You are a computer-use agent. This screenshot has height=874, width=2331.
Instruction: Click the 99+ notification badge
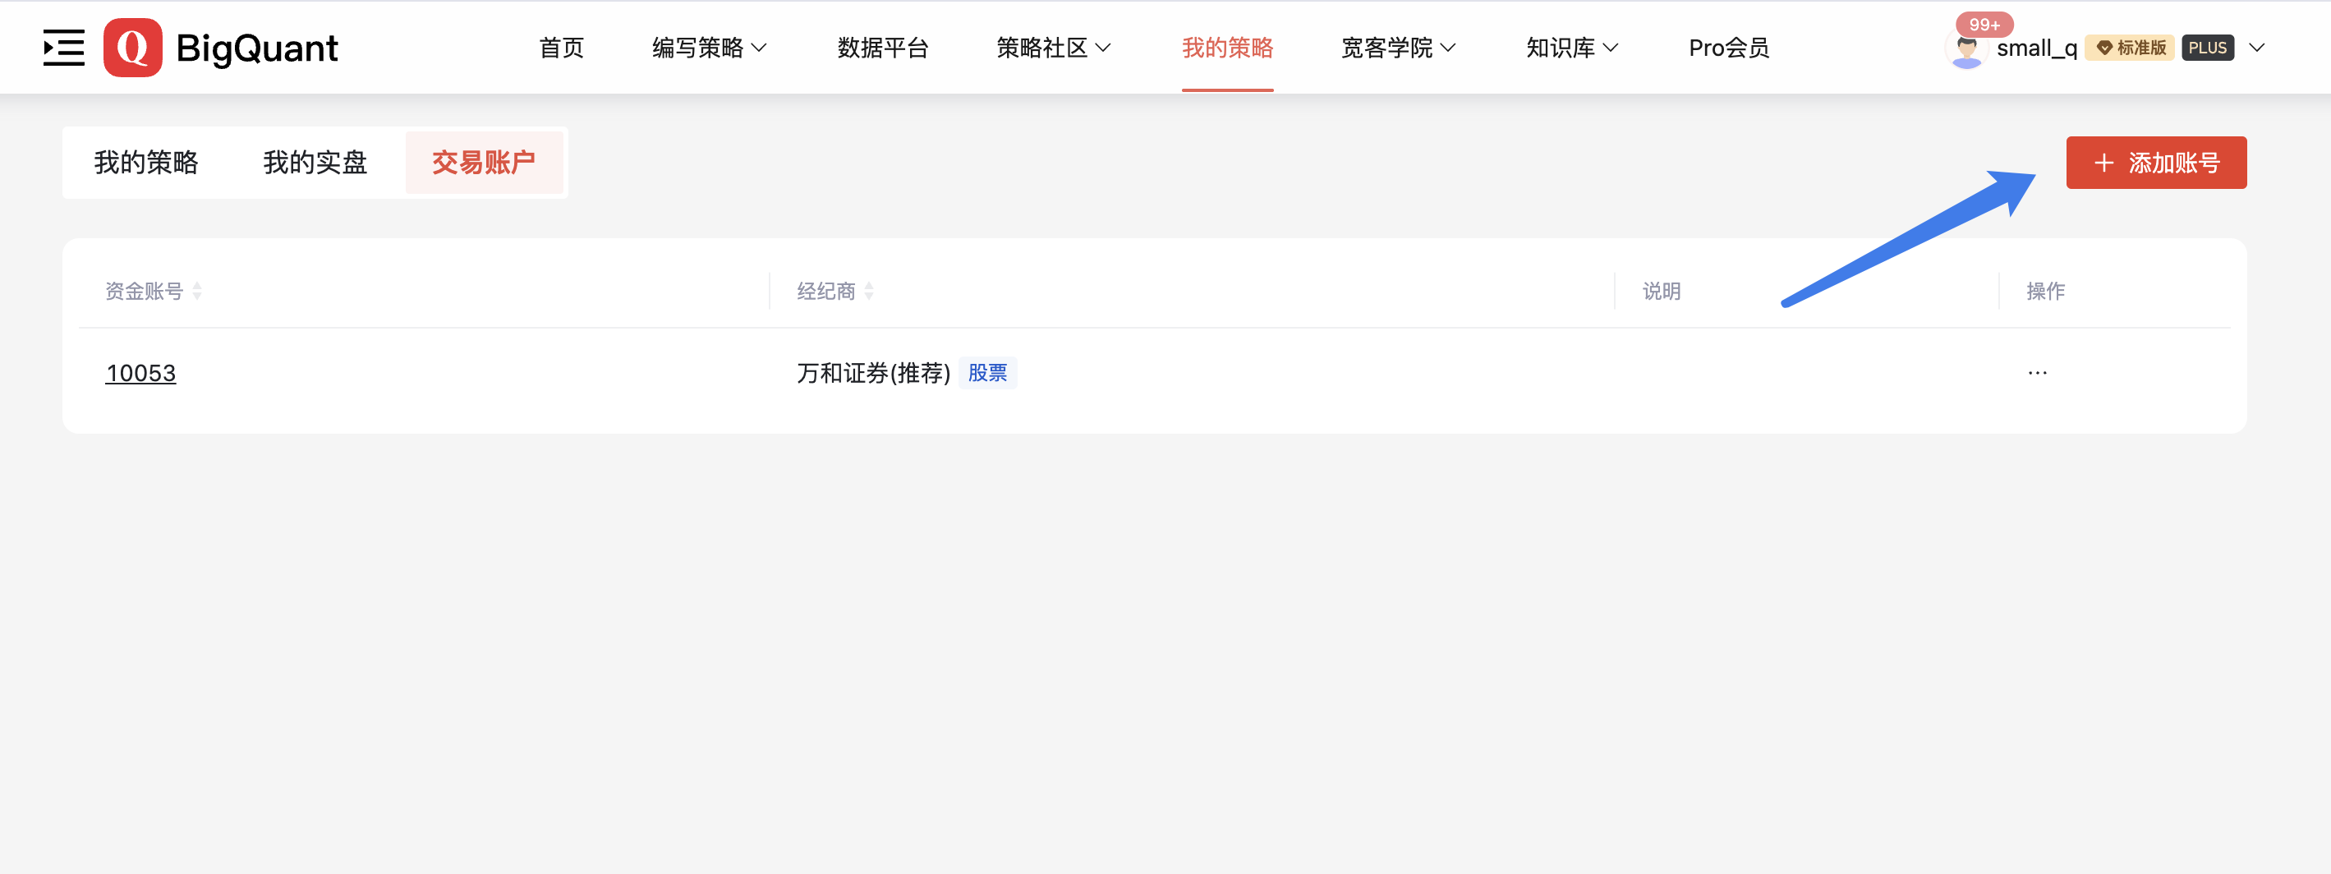(x=1984, y=25)
